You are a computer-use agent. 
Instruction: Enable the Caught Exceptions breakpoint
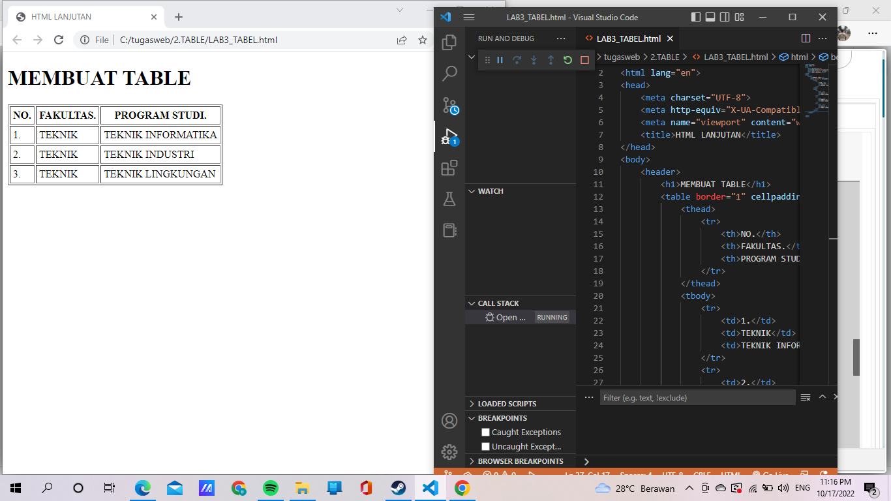(485, 432)
